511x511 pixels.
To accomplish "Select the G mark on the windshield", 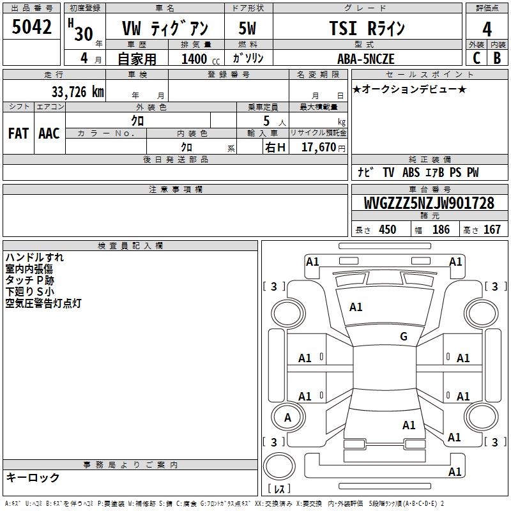I will [403, 337].
